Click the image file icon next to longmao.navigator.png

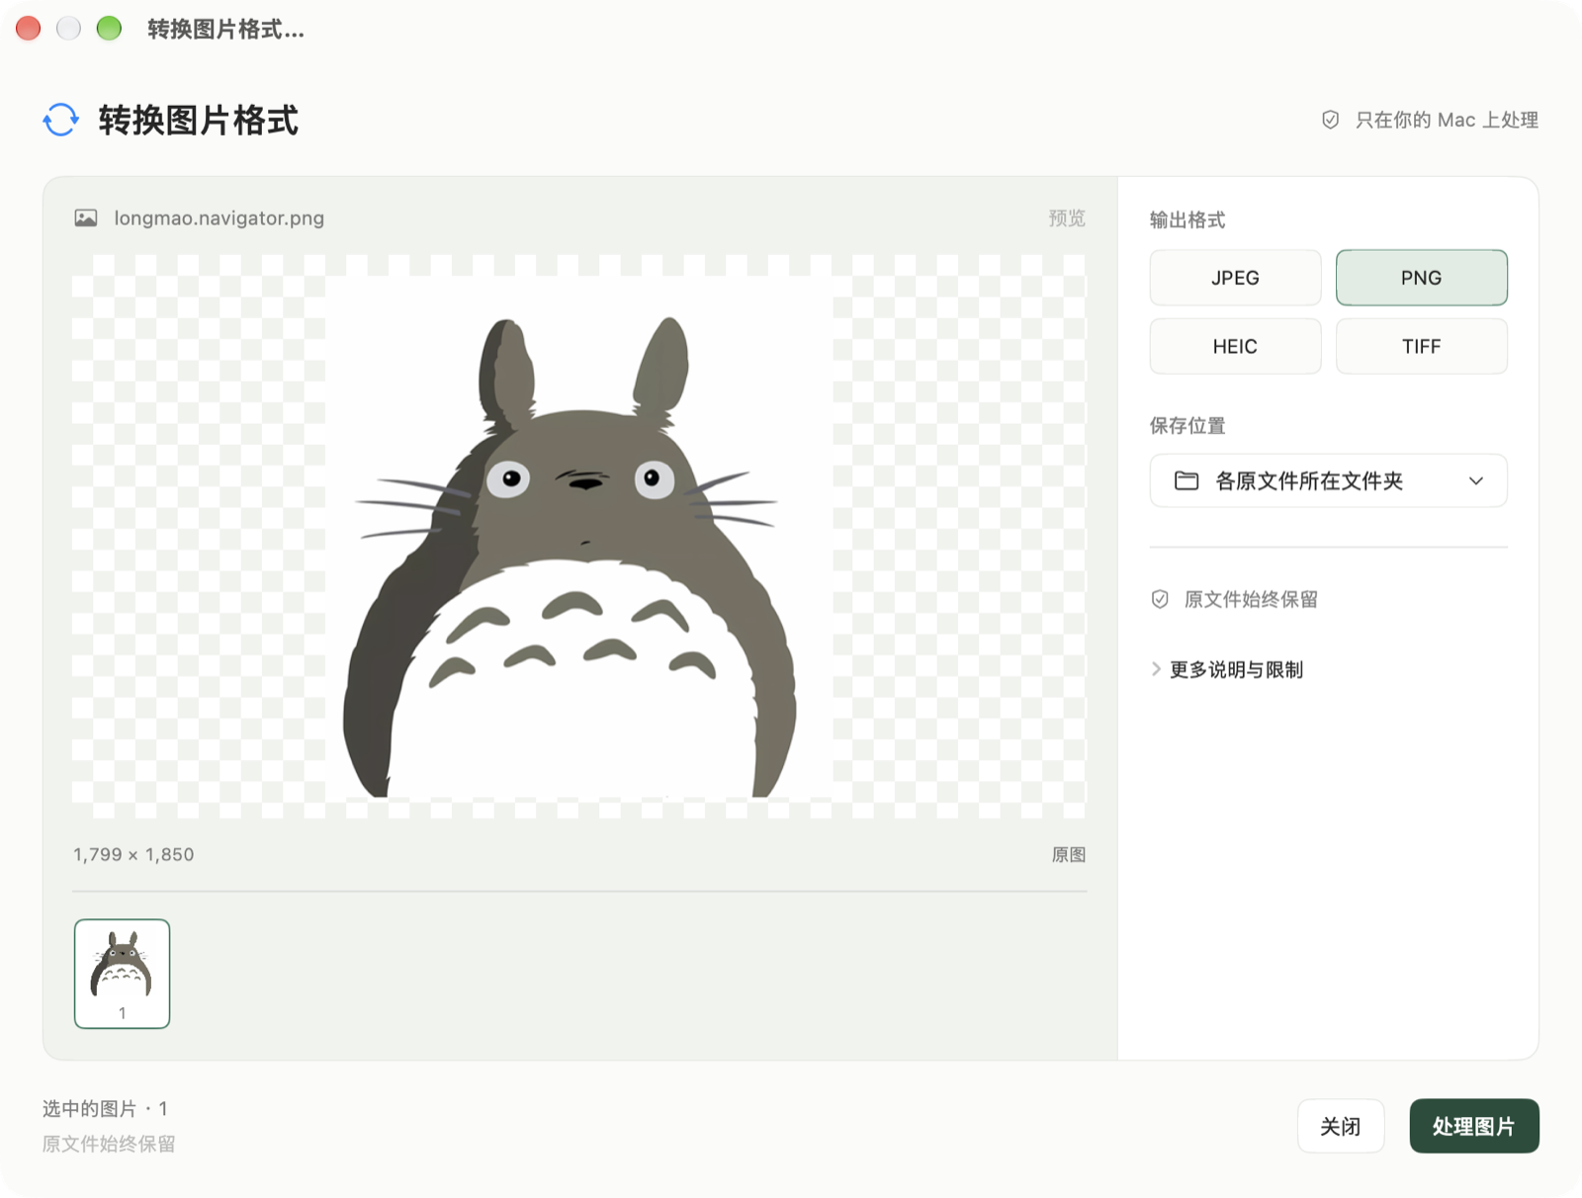click(86, 218)
